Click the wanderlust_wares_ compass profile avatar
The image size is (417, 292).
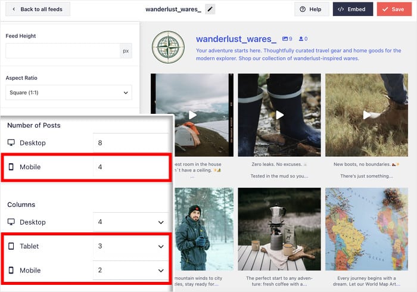[x=168, y=47]
